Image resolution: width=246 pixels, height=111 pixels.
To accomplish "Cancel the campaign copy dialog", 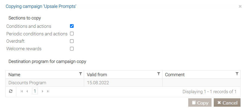I will coord(227,103).
